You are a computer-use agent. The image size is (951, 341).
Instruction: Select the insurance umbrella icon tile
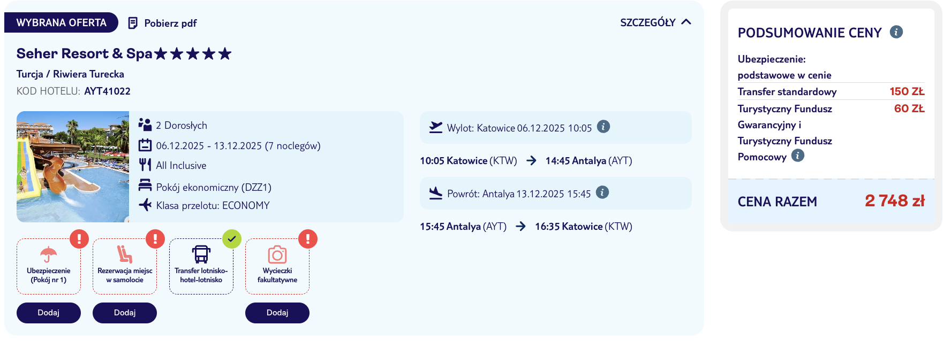click(x=49, y=266)
